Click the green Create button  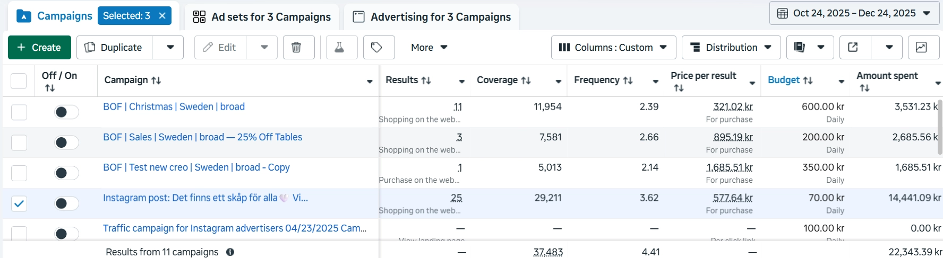click(39, 48)
